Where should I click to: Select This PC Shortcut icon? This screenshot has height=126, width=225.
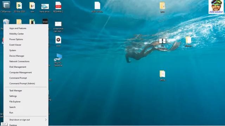coord(58,60)
